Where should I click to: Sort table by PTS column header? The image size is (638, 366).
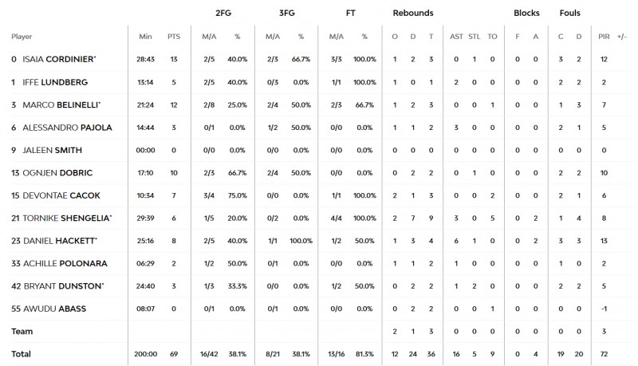point(173,37)
